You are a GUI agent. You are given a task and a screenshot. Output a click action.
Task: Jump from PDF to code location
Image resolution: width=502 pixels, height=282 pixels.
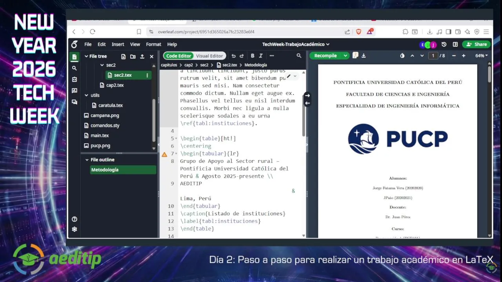point(307,103)
